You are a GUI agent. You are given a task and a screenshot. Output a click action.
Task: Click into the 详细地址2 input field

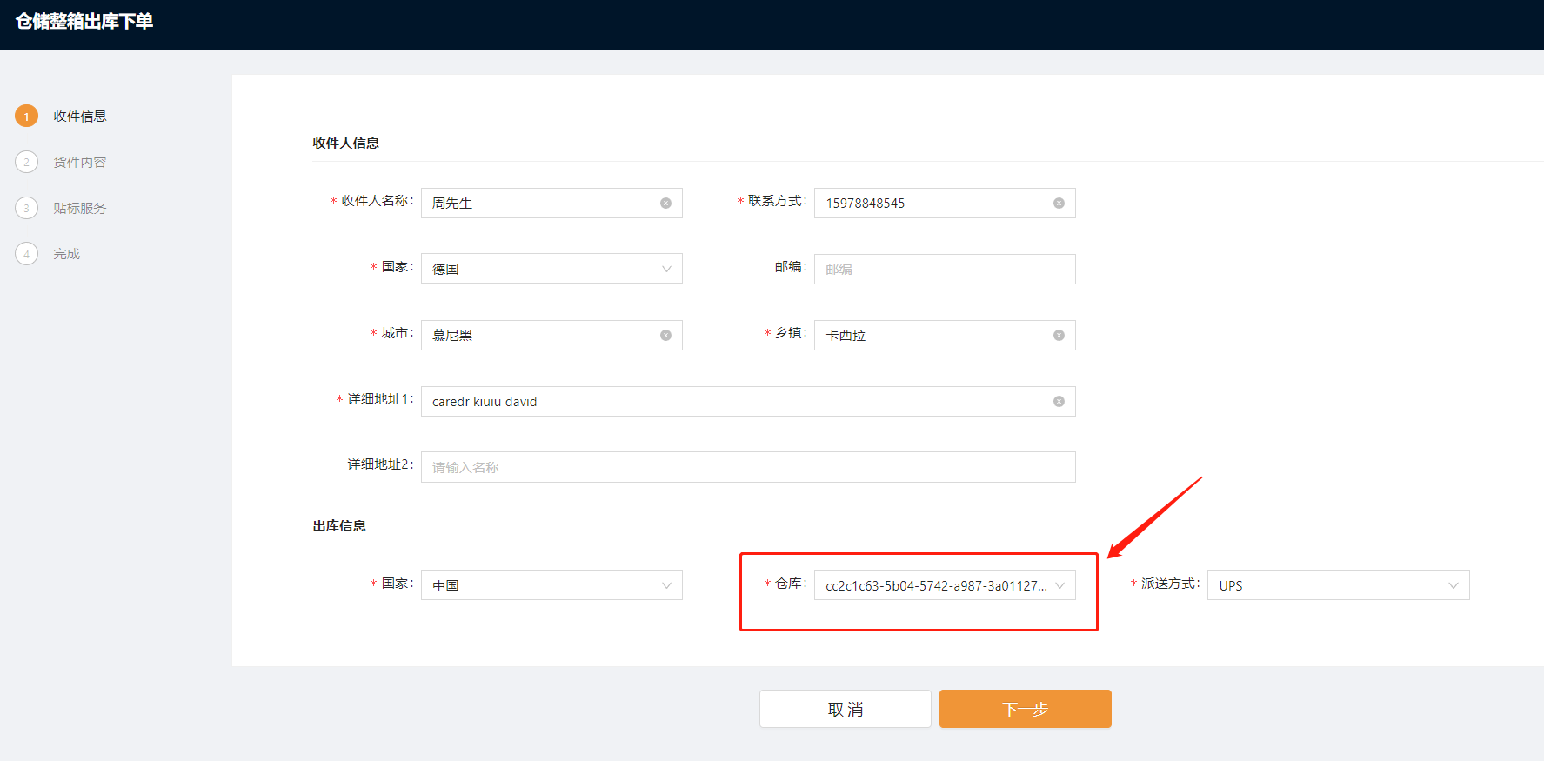pos(747,468)
